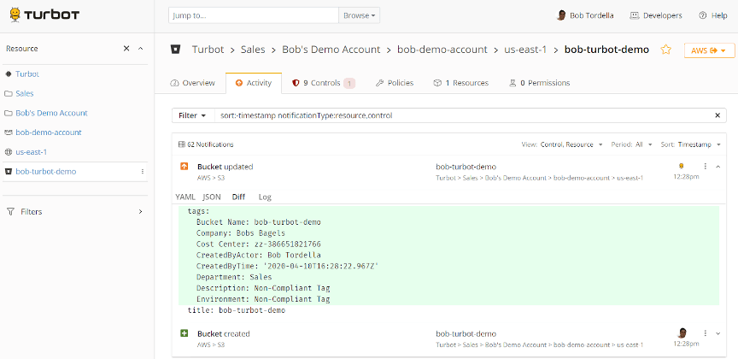Expand the Bucket created notification
The image size is (738, 359).
pos(718,333)
